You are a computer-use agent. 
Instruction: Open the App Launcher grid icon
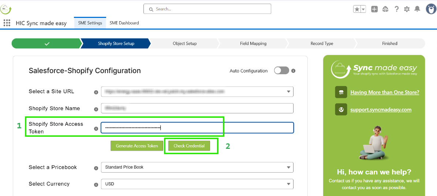7,23
